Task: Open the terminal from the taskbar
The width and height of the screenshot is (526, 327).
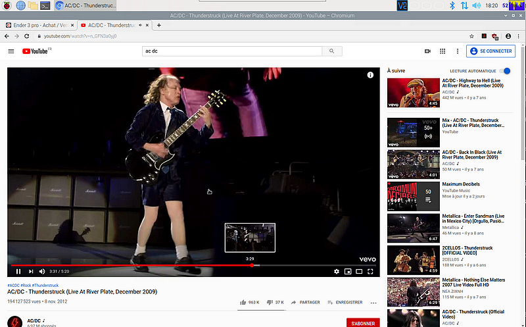Action: click(x=45, y=5)
